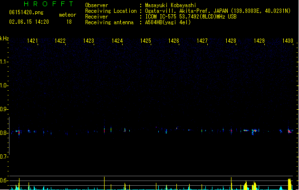Image resolution: width=299 pixels, height=190 pixels.
Task: Select receiver text ICOM IC-575 53.7492 MHz USB
Action: coord(191,17)
